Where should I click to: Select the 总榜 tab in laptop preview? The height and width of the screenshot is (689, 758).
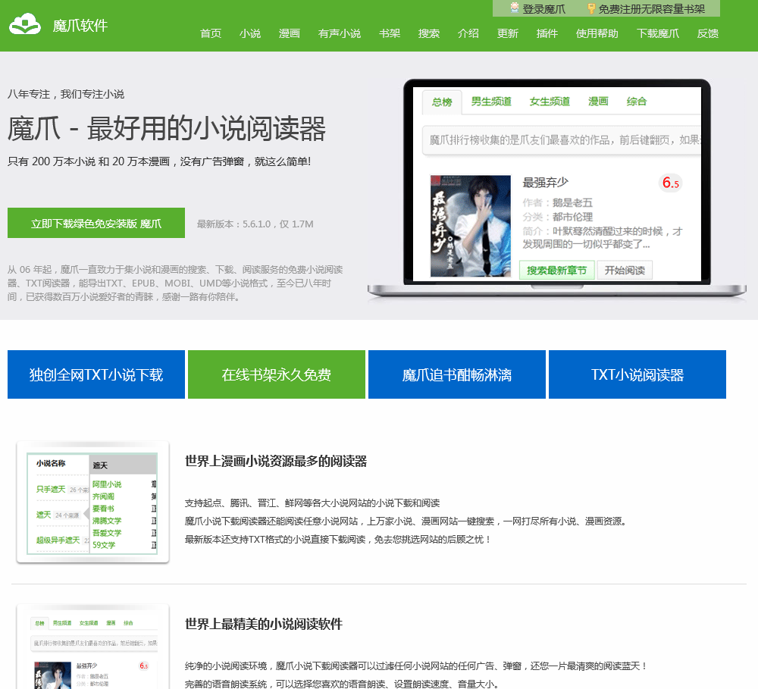442,102
